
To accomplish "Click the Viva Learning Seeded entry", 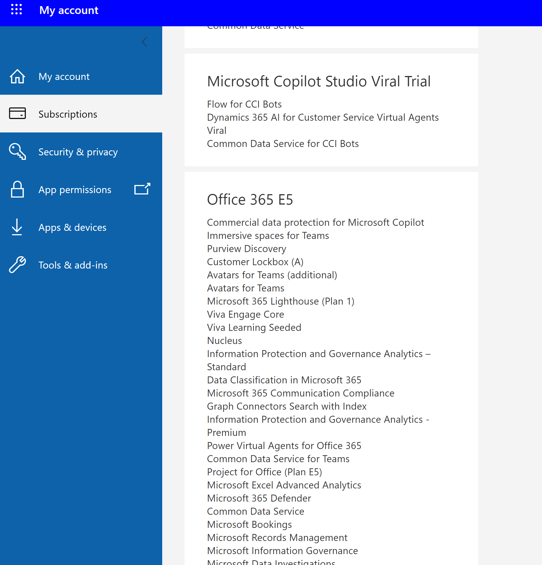I will click(254, 327).
